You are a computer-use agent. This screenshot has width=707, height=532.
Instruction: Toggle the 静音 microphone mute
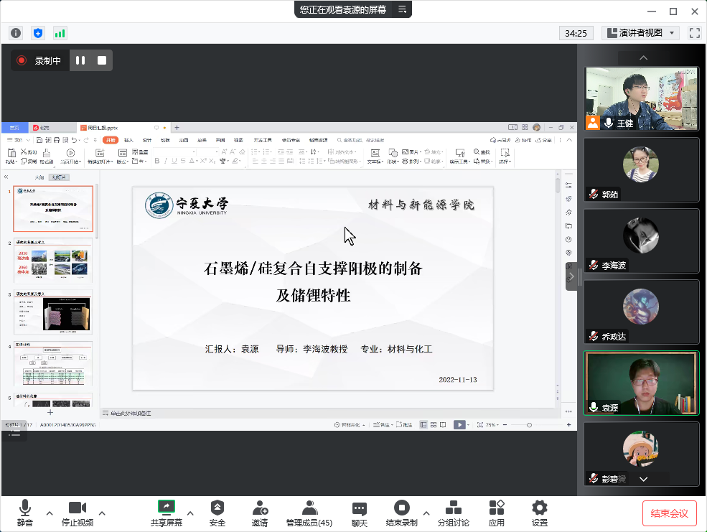[x=25, y=513]
